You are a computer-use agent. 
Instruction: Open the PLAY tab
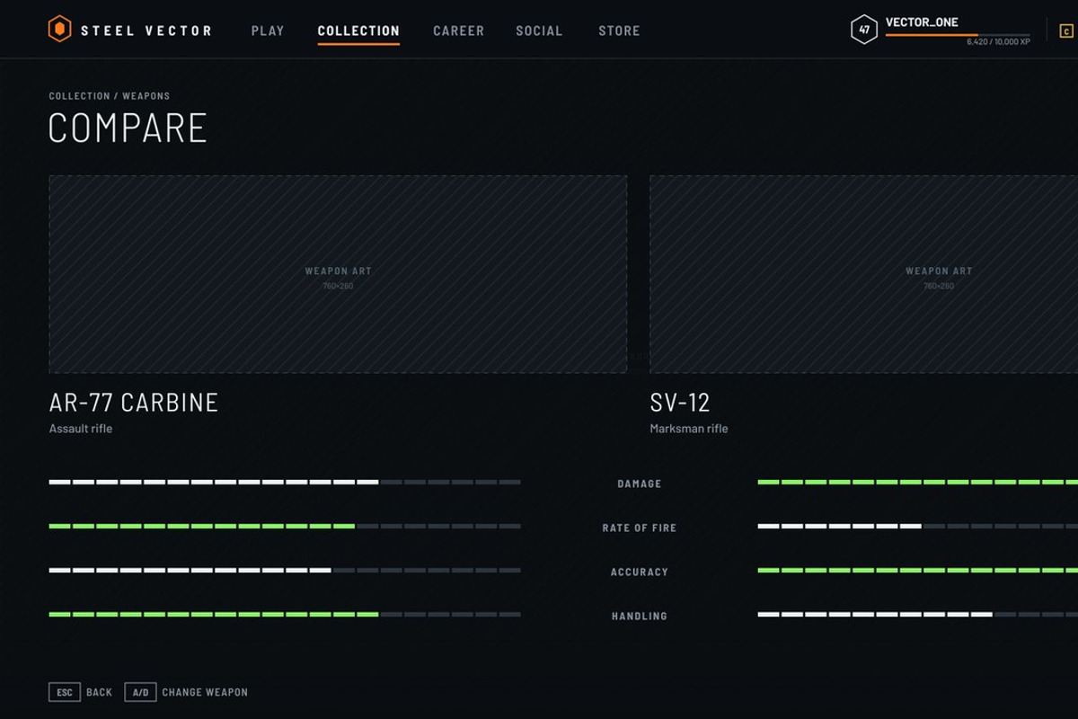point(268,31)
